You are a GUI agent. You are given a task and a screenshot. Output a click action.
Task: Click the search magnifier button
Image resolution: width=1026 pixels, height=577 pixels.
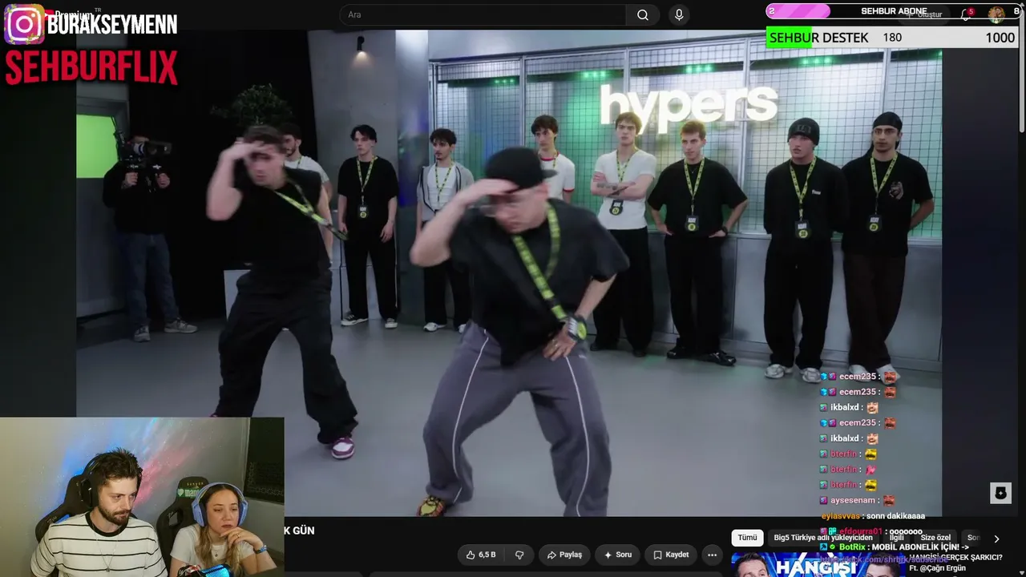[x=643, y=14]
